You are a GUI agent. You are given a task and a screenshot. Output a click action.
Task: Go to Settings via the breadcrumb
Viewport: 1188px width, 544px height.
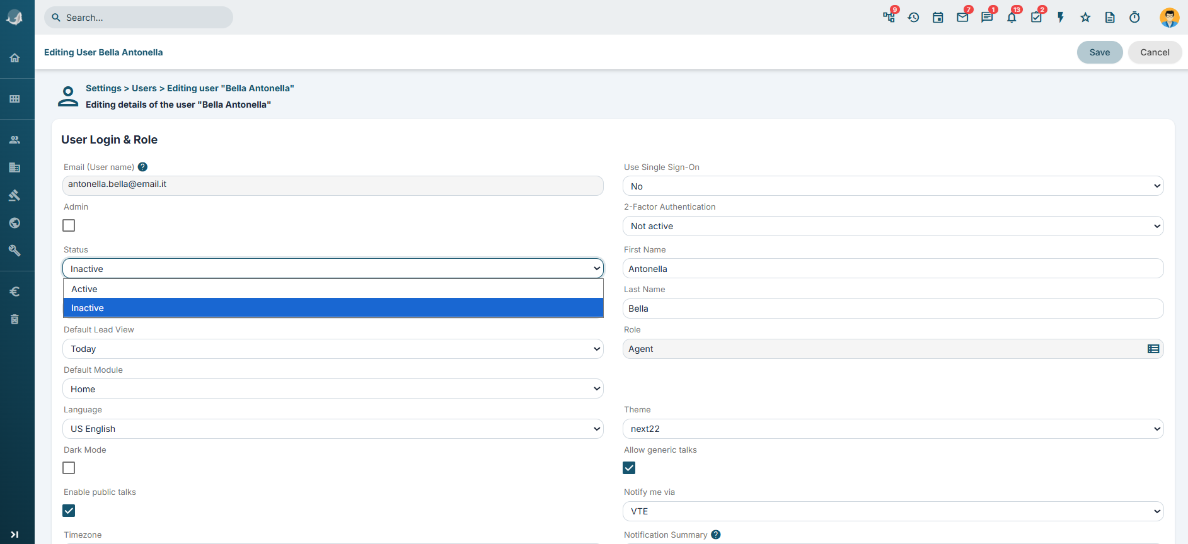click(103, 88)
